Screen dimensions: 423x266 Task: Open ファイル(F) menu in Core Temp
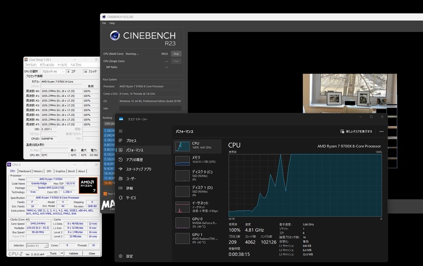pyautogui.click(x=31, y=65)
